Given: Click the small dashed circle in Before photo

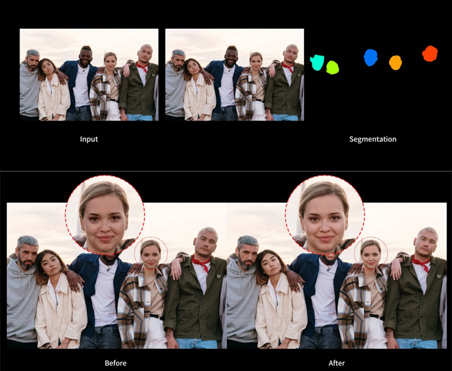Looking at the screenshot, I should (150, 252).
